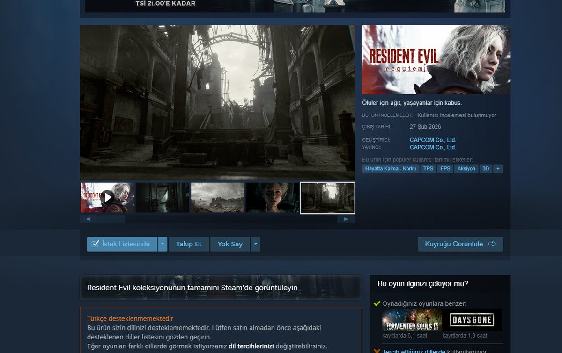Open the Resident Evil Requiem header image

(436, 60)
